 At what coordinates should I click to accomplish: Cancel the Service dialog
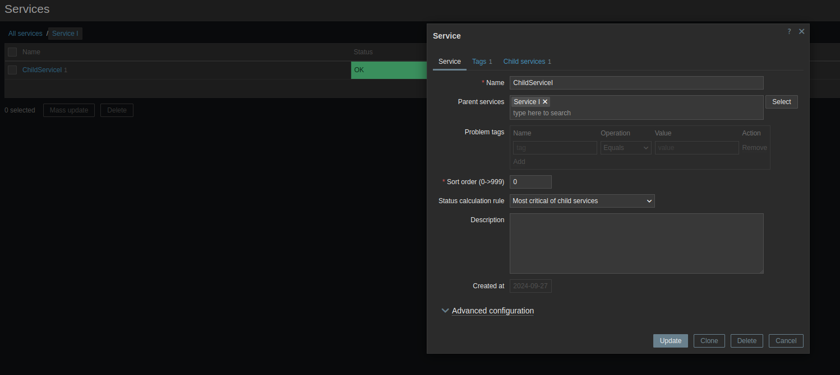[x=786, y=341]
